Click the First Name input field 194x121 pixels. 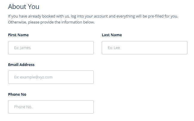51,48
